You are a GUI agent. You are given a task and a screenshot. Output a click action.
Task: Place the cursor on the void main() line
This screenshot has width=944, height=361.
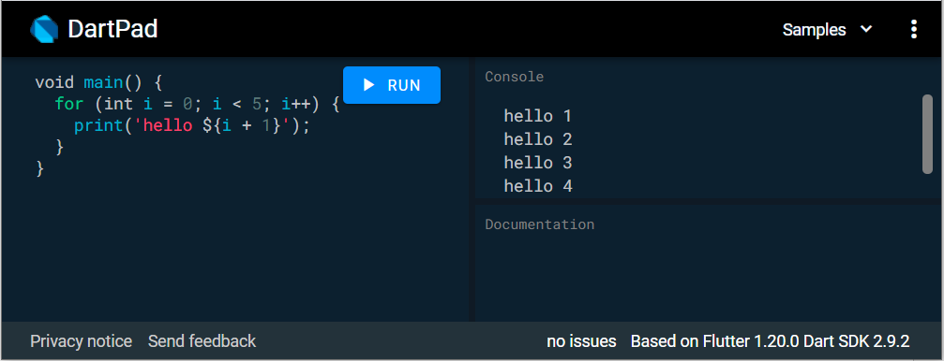98,81
